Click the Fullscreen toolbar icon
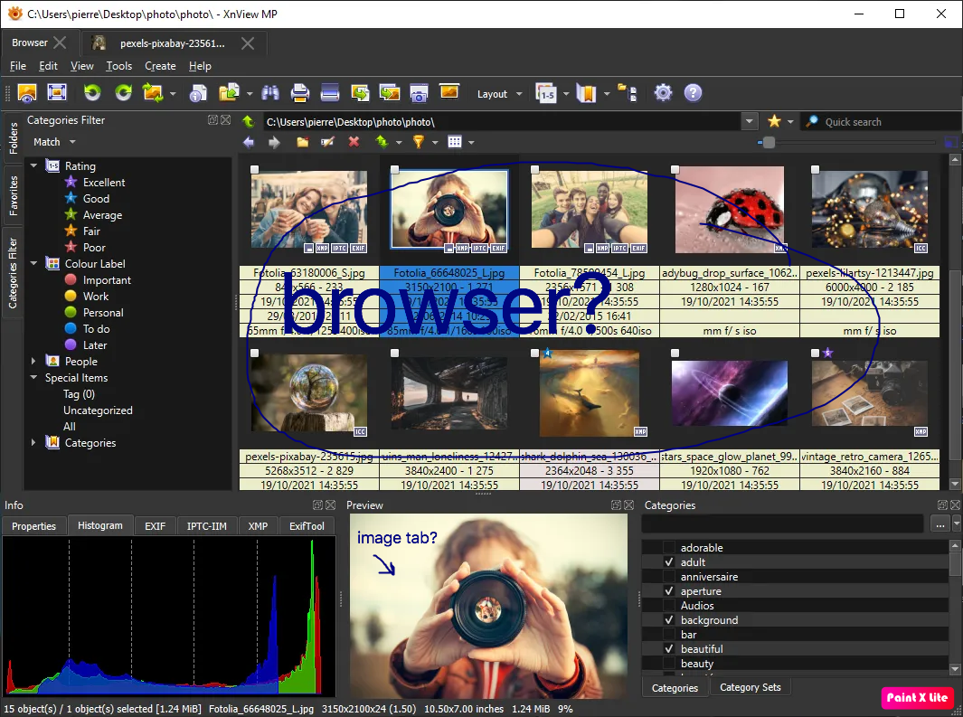Image resolution: width=963 pixels, height=717 pixels. (x=57, y=92)
